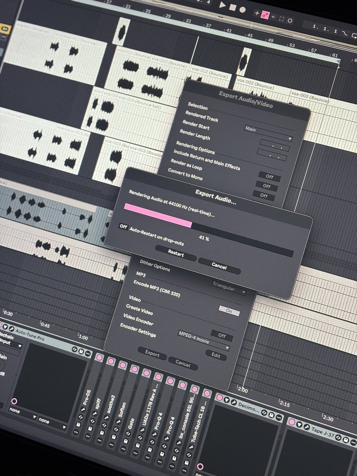The height and width of the screenshot is (476, 357).
Task: Click the bar 45 timeline ruler marker
Action: pyautogui.click(x=250, y=36)
